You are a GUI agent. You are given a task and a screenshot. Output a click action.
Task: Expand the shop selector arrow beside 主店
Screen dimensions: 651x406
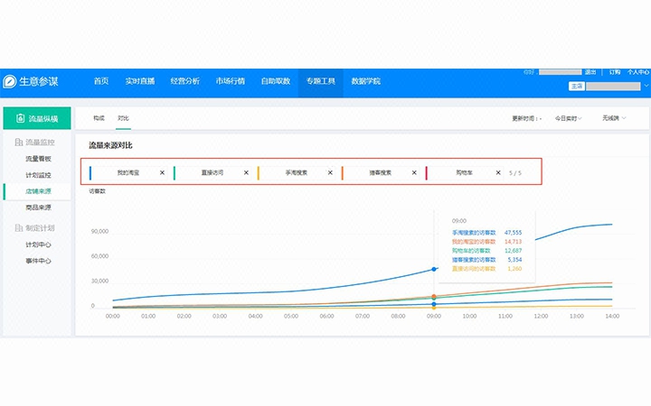(646, 87)
